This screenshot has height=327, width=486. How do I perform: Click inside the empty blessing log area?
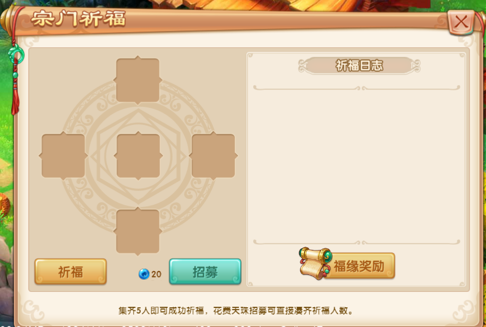(x=356, y=165)
